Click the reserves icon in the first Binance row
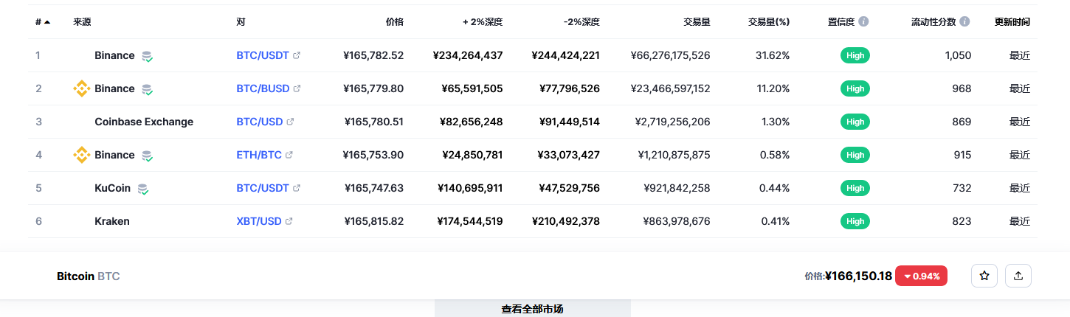 coord(148,56)
